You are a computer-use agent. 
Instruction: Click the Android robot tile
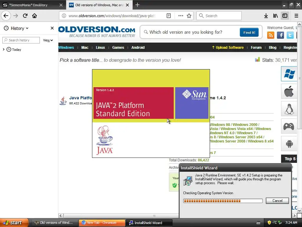pos(289,144)
